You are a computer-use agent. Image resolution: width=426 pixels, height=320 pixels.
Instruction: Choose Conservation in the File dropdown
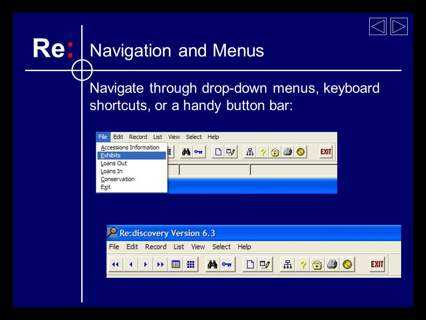point(131,179)
